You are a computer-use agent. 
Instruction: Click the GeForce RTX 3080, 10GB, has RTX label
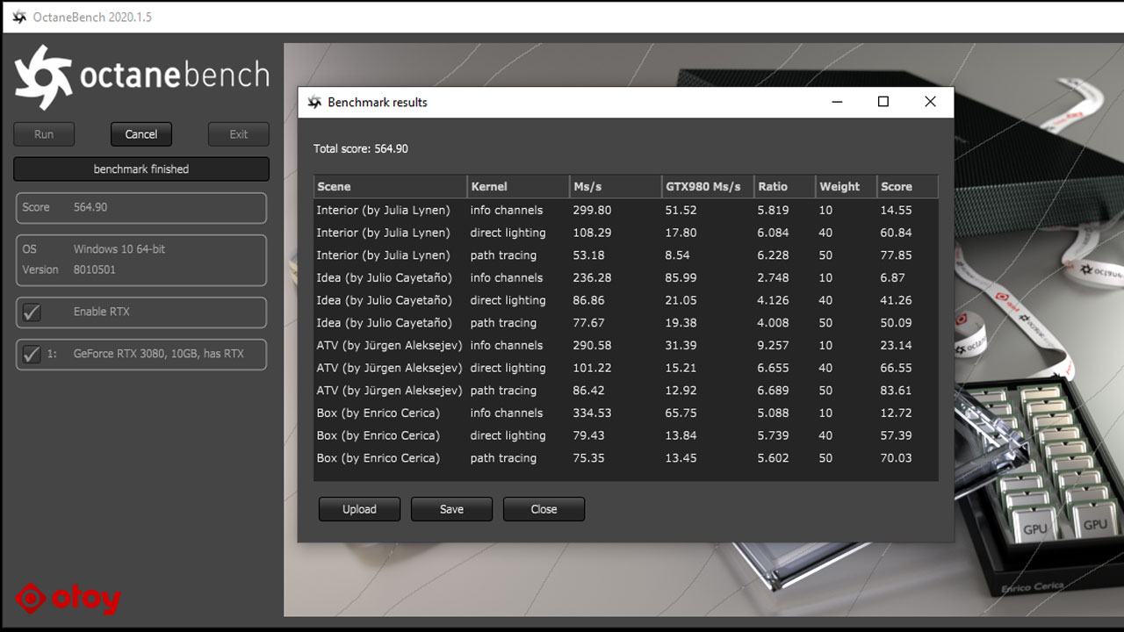coord(159,354)
